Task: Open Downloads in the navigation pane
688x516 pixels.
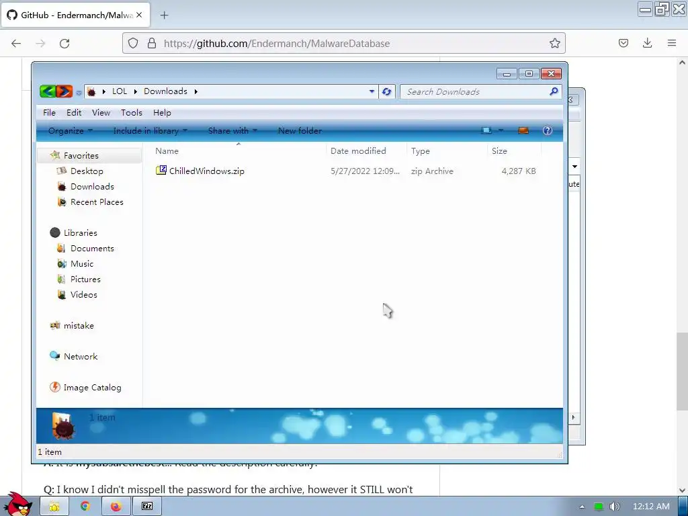Action: click(x=92, y=187)
